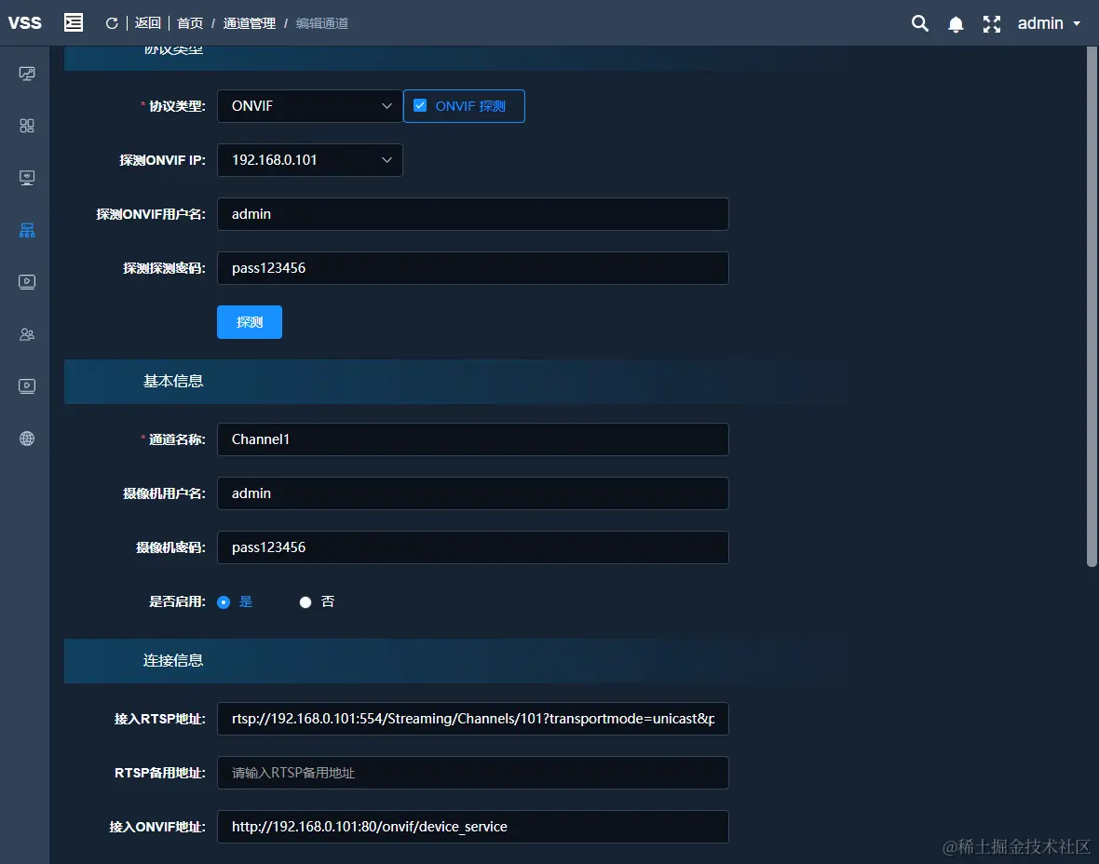The image size is (1099, 864).
Task: Navigate to 通道管理 breadcrumb
Action: point(250,23)
